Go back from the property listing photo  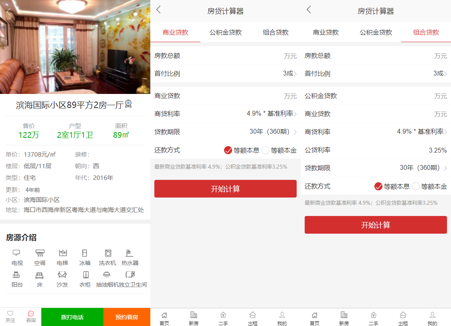(x=8, y=12)
